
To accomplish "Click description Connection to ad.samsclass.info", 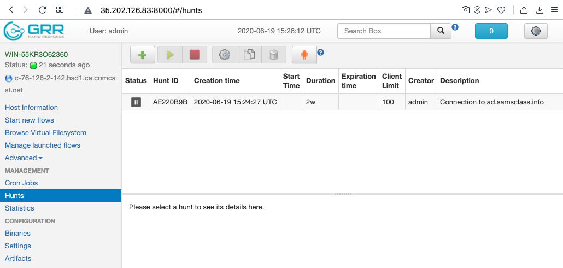I will (x=492, y=102).
